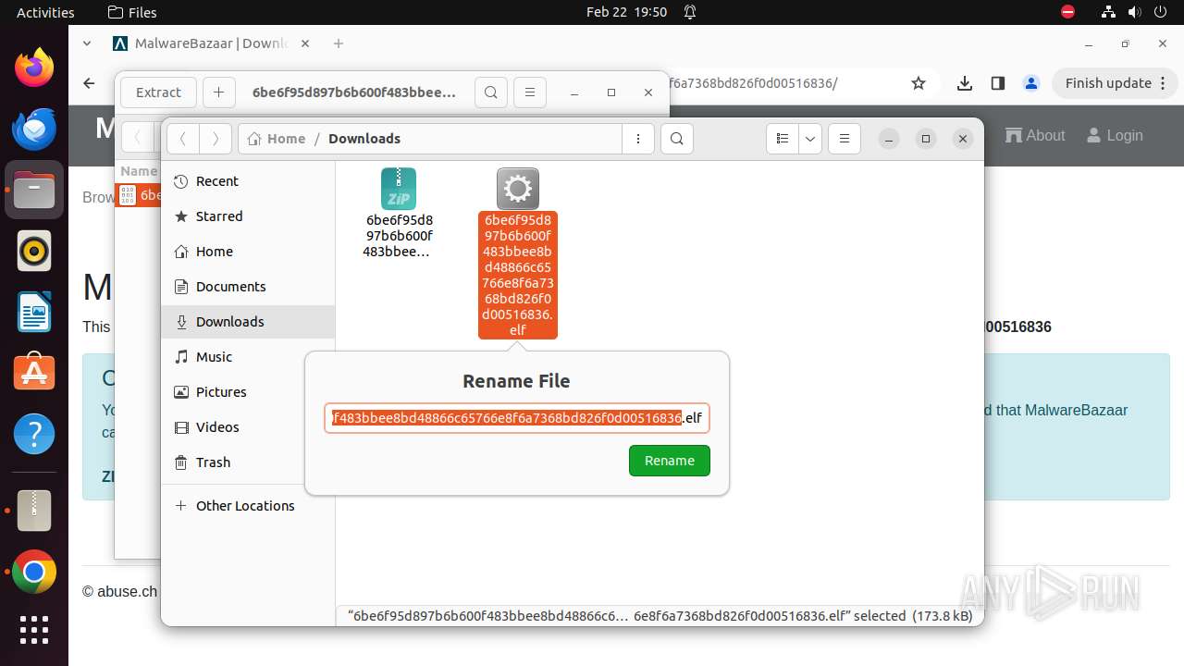
Task: Open the tab search dropdown arrow
Action: point(87,43)
